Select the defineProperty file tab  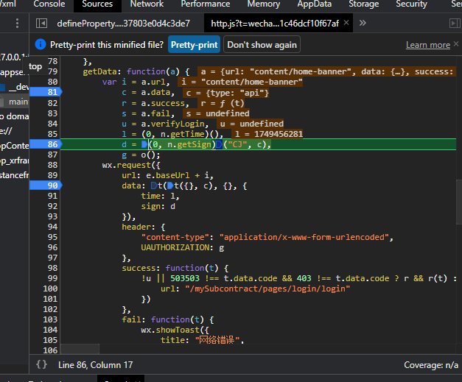[124, 24]
